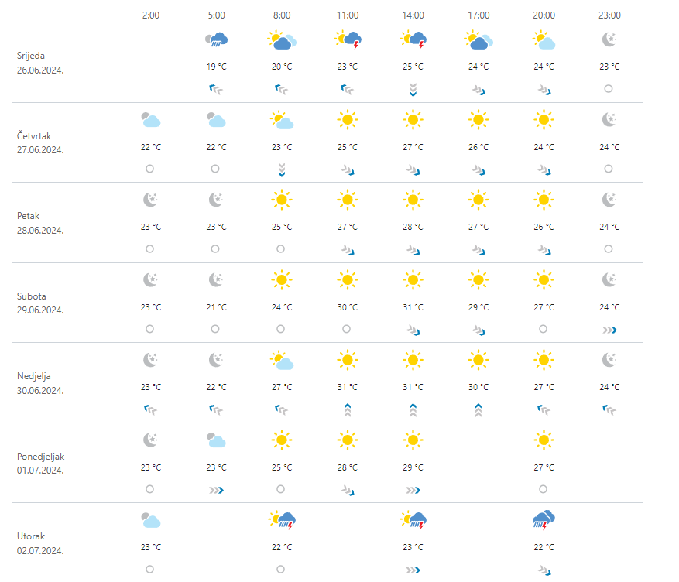679x582 pixels.
Task: Click Četvrtak 2:00 cloudy night icon
Action: pyautogui.click(x=150, y=120)
